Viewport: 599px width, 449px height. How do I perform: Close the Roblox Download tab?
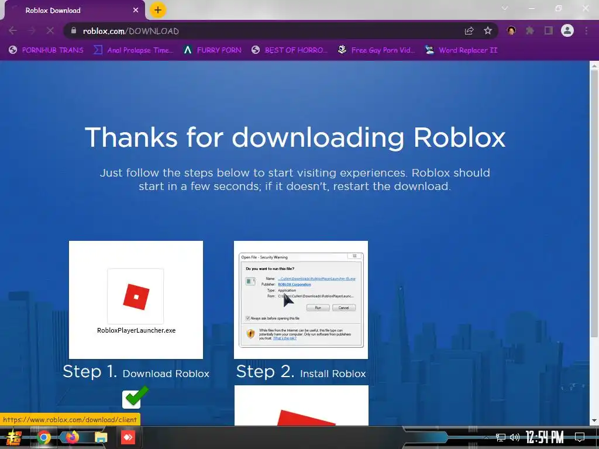tap(136, 11)
